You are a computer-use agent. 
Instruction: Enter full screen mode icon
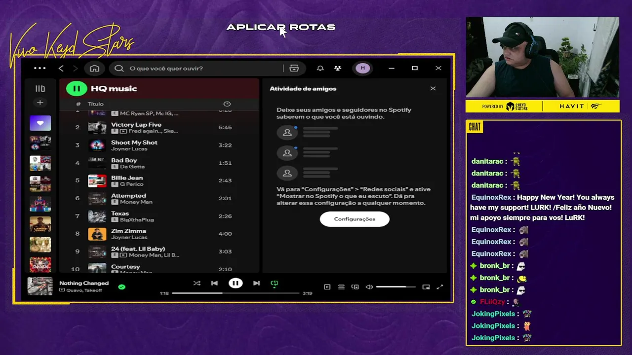point(440,287)
